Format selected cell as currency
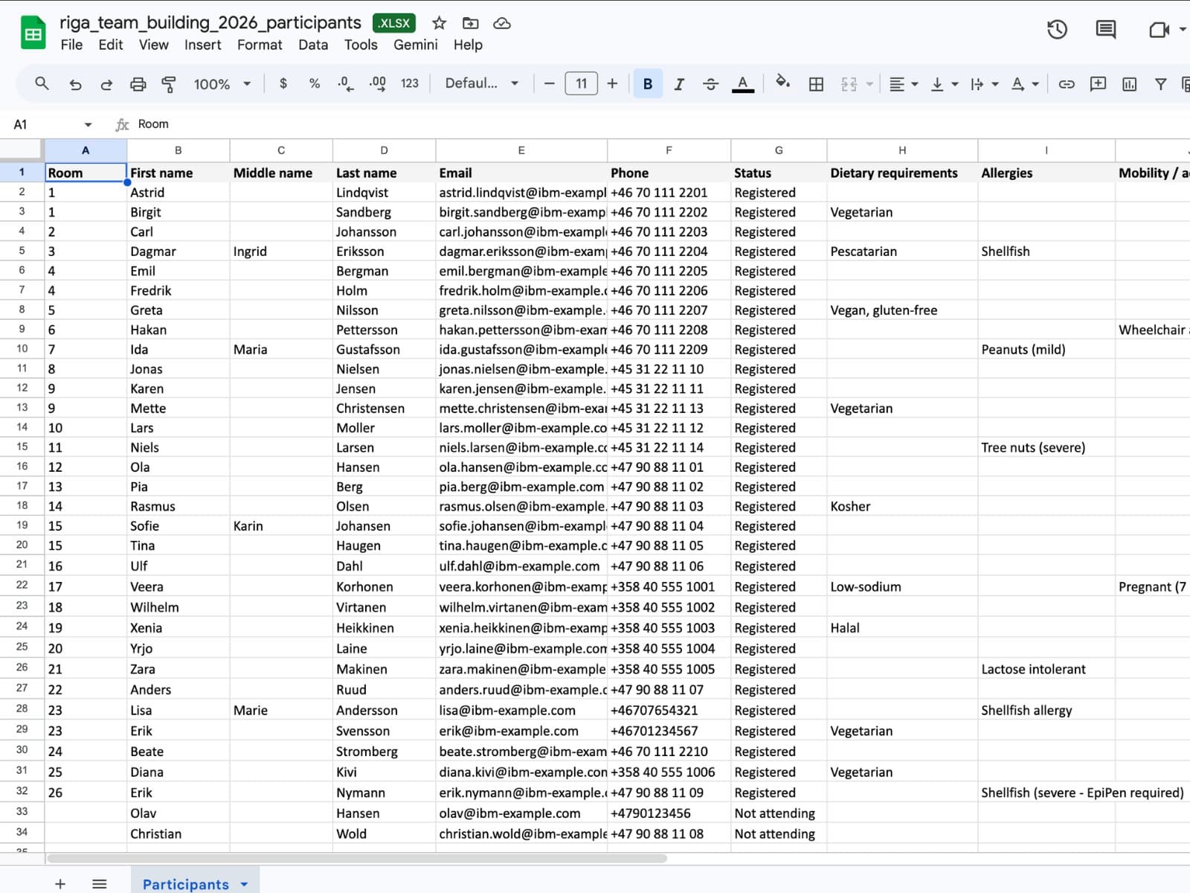Image resolution: width=1190 pixels, height=893 pixels. pyautogui.click(x=283, y=83)
